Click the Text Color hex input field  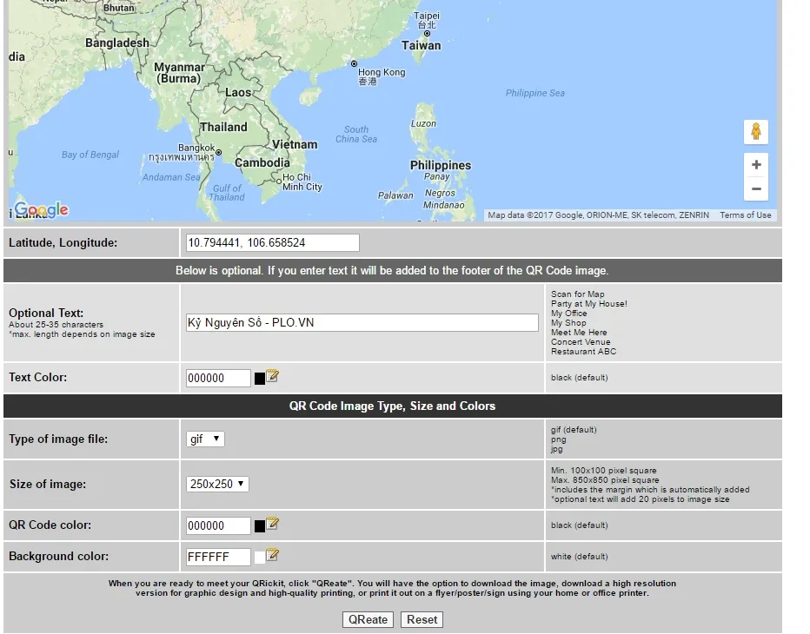pyautogui.click(x=218, y=379)
